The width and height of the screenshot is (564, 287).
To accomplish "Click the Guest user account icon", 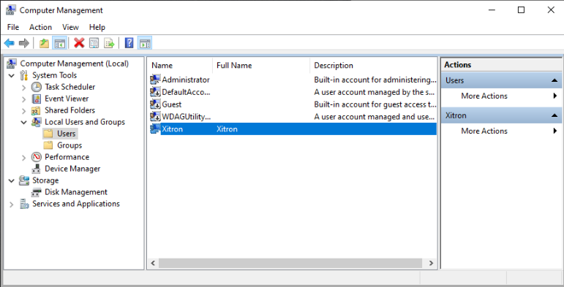I will pos(155,104).
